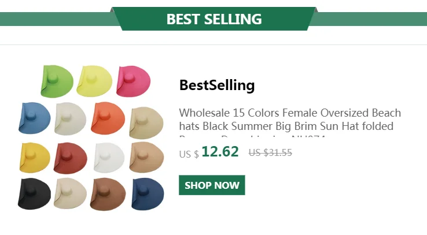This screenshot has height=235, width=427.
Task: Select the bright yellow hat in top row
Action: pos(94,80)
